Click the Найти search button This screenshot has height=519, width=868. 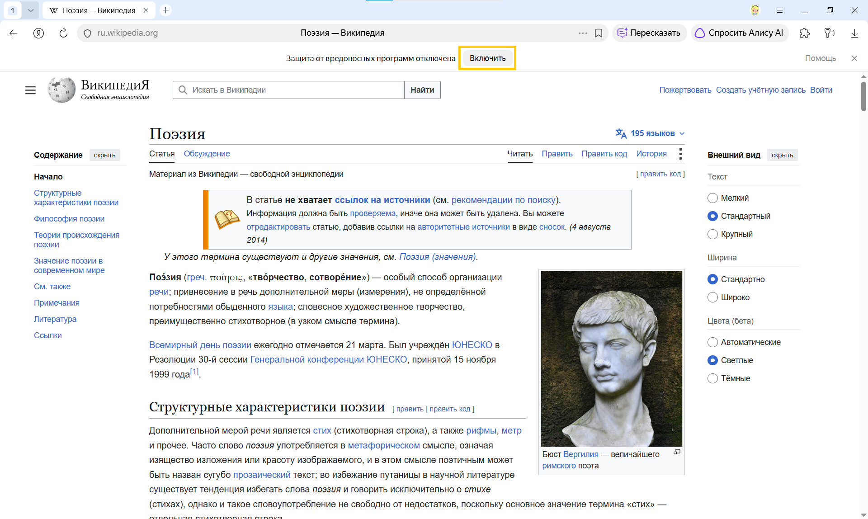[422, 90]
